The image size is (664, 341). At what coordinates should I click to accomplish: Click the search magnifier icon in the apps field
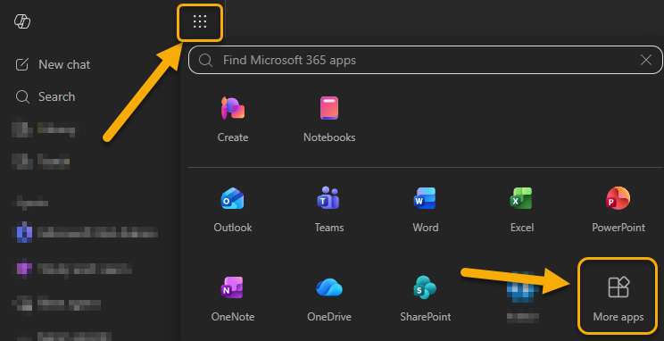(x=205, y=60)
